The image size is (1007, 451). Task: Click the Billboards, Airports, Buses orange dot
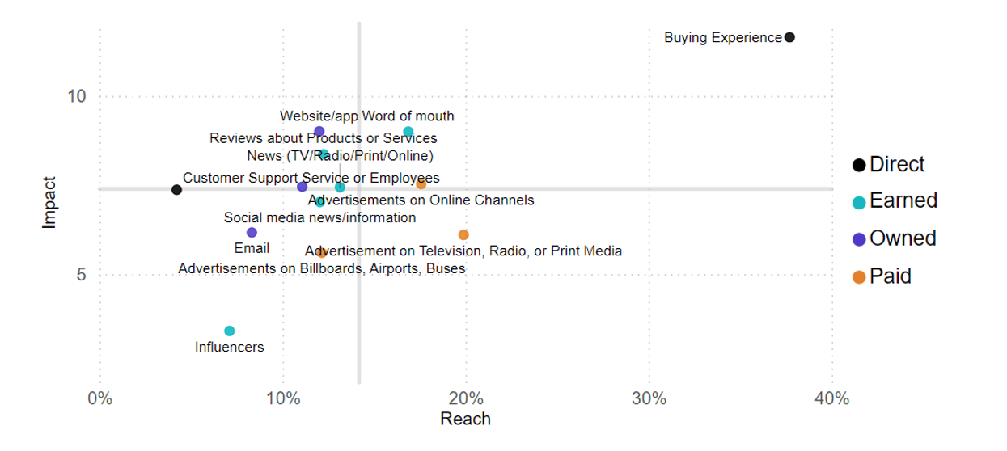tap(322, 253)
